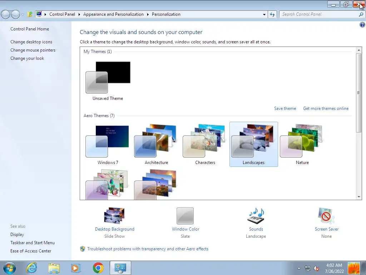Click the lighthouse scenery theme thumbnail

(x=155, y=184)
